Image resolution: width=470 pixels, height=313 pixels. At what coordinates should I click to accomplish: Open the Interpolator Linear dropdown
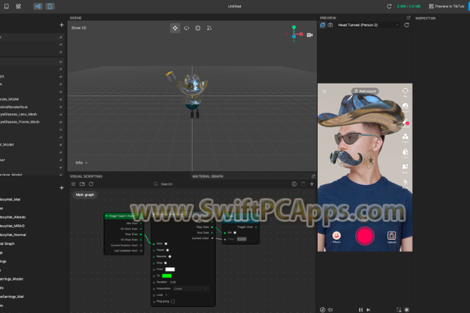click(x=191, y=289)
